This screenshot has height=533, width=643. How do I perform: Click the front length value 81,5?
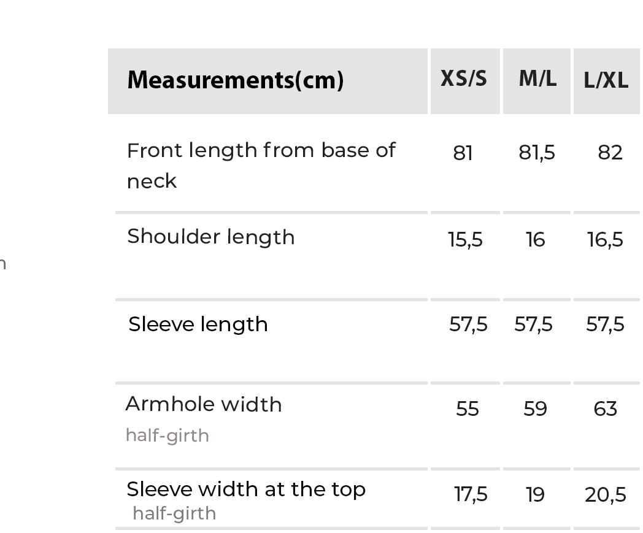pos(537,153)
